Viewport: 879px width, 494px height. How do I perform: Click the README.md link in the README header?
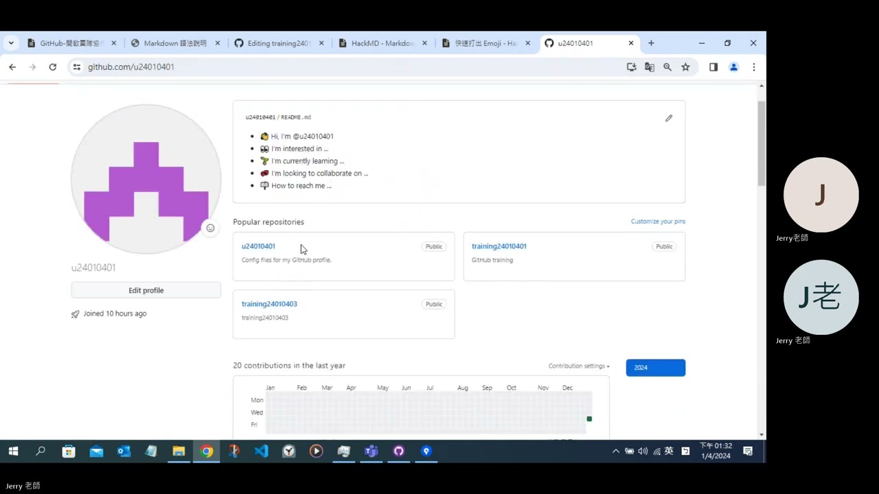coord(296,117)
